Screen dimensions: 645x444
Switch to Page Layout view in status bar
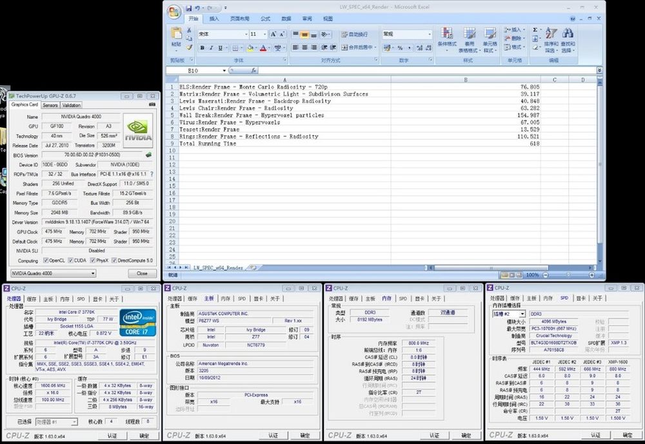(x=512, y=275)
